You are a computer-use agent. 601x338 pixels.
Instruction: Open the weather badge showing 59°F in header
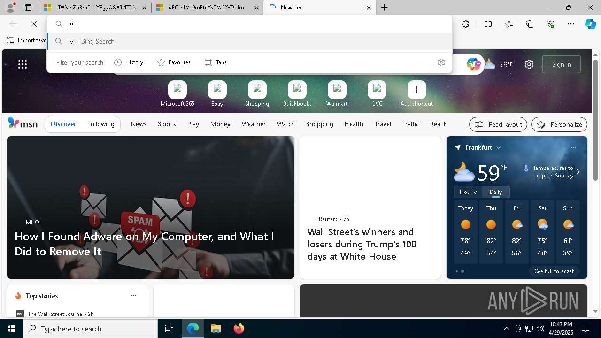pos(499,64)
